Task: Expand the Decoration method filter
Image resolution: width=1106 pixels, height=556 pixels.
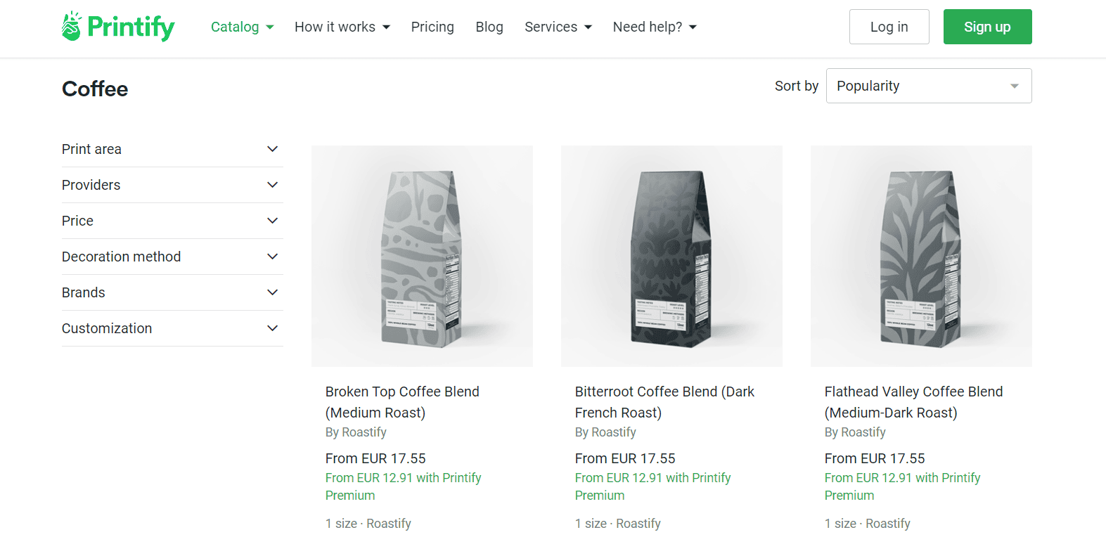Action: coord(172,257)
